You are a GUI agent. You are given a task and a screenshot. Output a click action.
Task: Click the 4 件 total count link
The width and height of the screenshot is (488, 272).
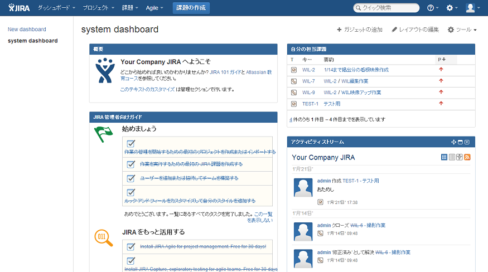pos(291,119)
